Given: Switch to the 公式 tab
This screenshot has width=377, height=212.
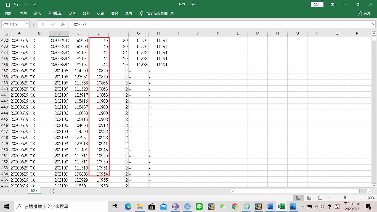Looking at the screenshot, I should coord(72,13).
